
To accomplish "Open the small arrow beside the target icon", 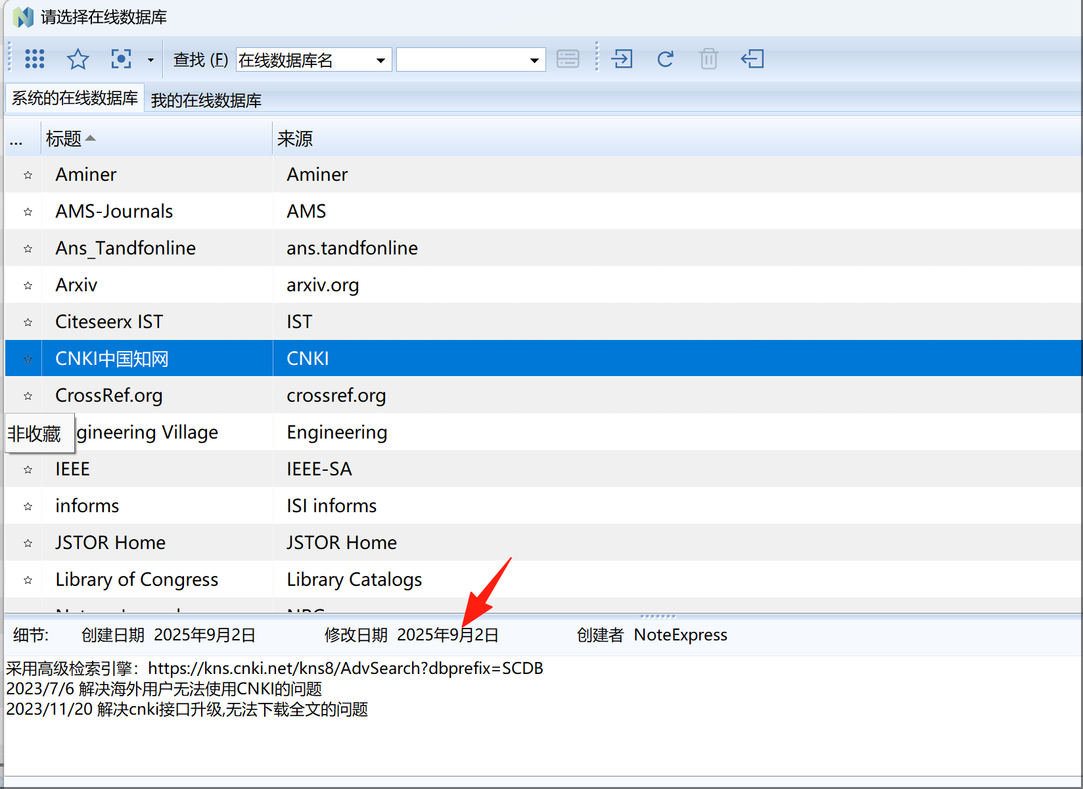I will 150,60.
